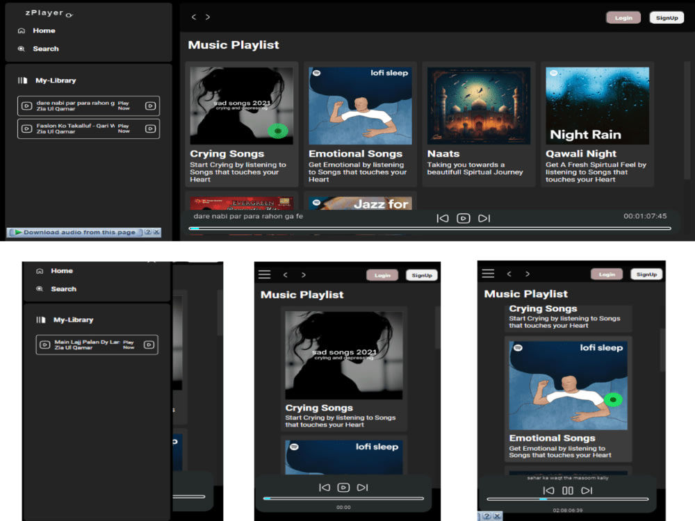
Task: Close the 'Download audio from this page' bar
Action: point(156,232)
